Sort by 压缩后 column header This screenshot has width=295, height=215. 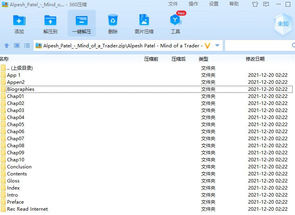178,59
